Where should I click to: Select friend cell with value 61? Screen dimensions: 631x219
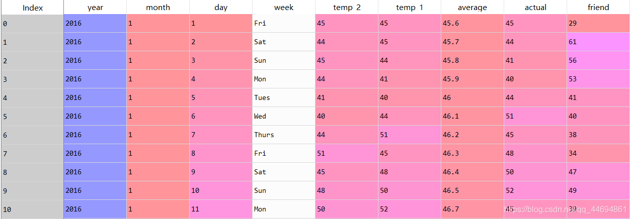tap(598, 42)
